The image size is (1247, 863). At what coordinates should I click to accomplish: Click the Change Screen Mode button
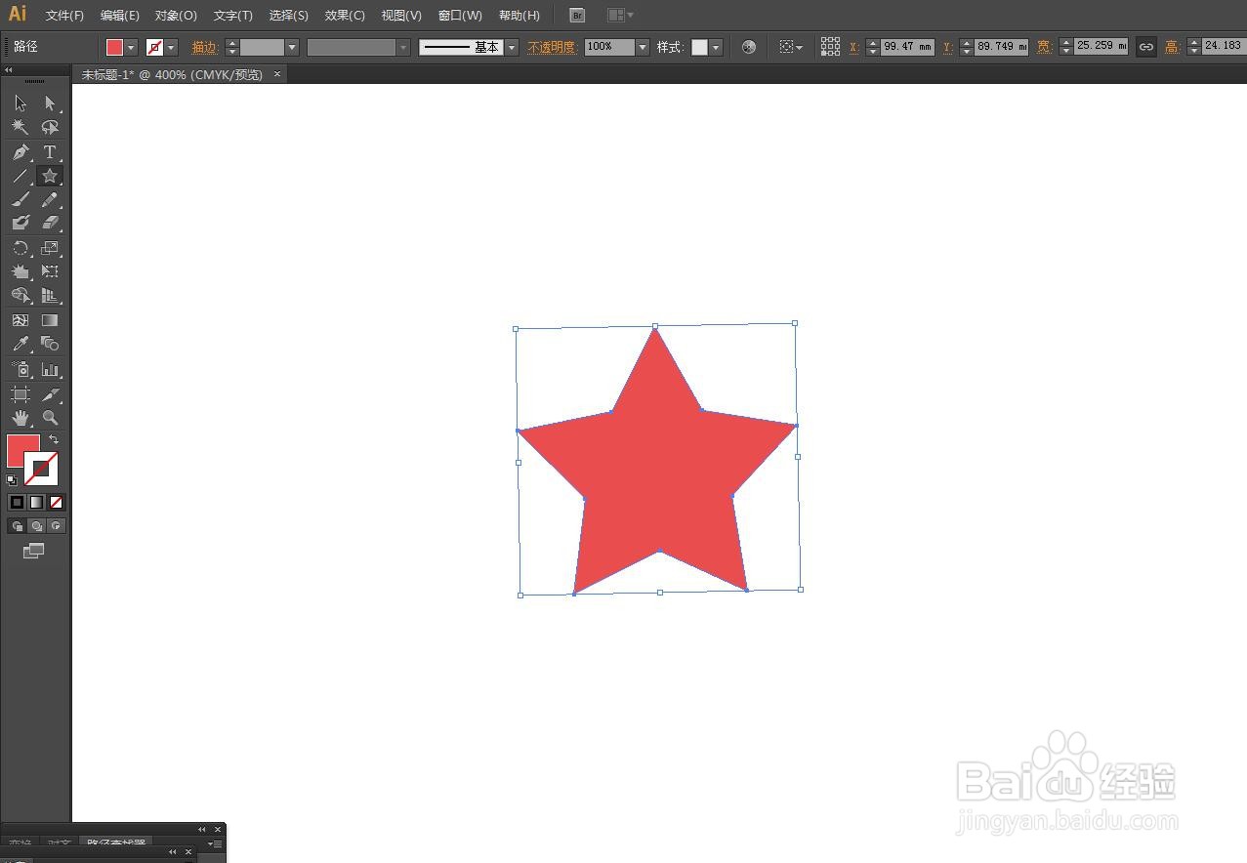pos(34,551)
